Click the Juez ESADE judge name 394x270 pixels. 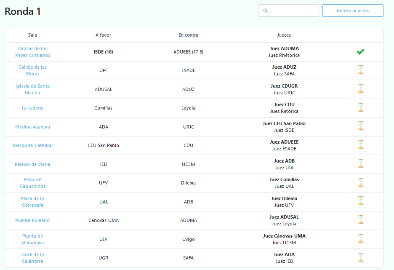pos(284,149)
